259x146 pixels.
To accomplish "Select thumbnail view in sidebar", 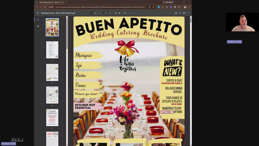I will coord(38,19).
